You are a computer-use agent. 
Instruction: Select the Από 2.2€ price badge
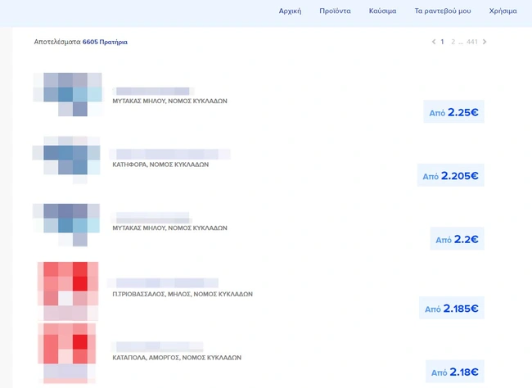(457, 240)
